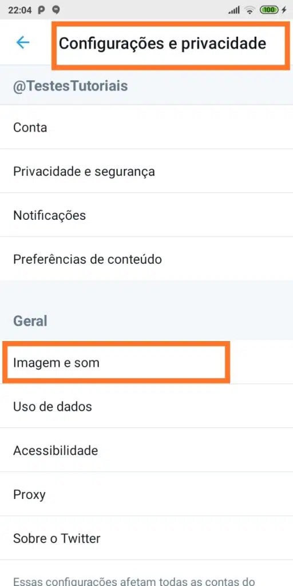
Task: Tap the back arrow icon
Action: click(22, 42)
